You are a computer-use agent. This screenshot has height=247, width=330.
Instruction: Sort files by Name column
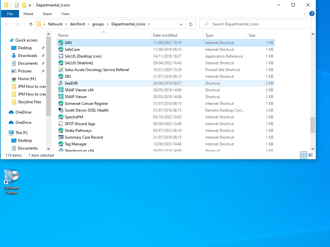point(104,35)
